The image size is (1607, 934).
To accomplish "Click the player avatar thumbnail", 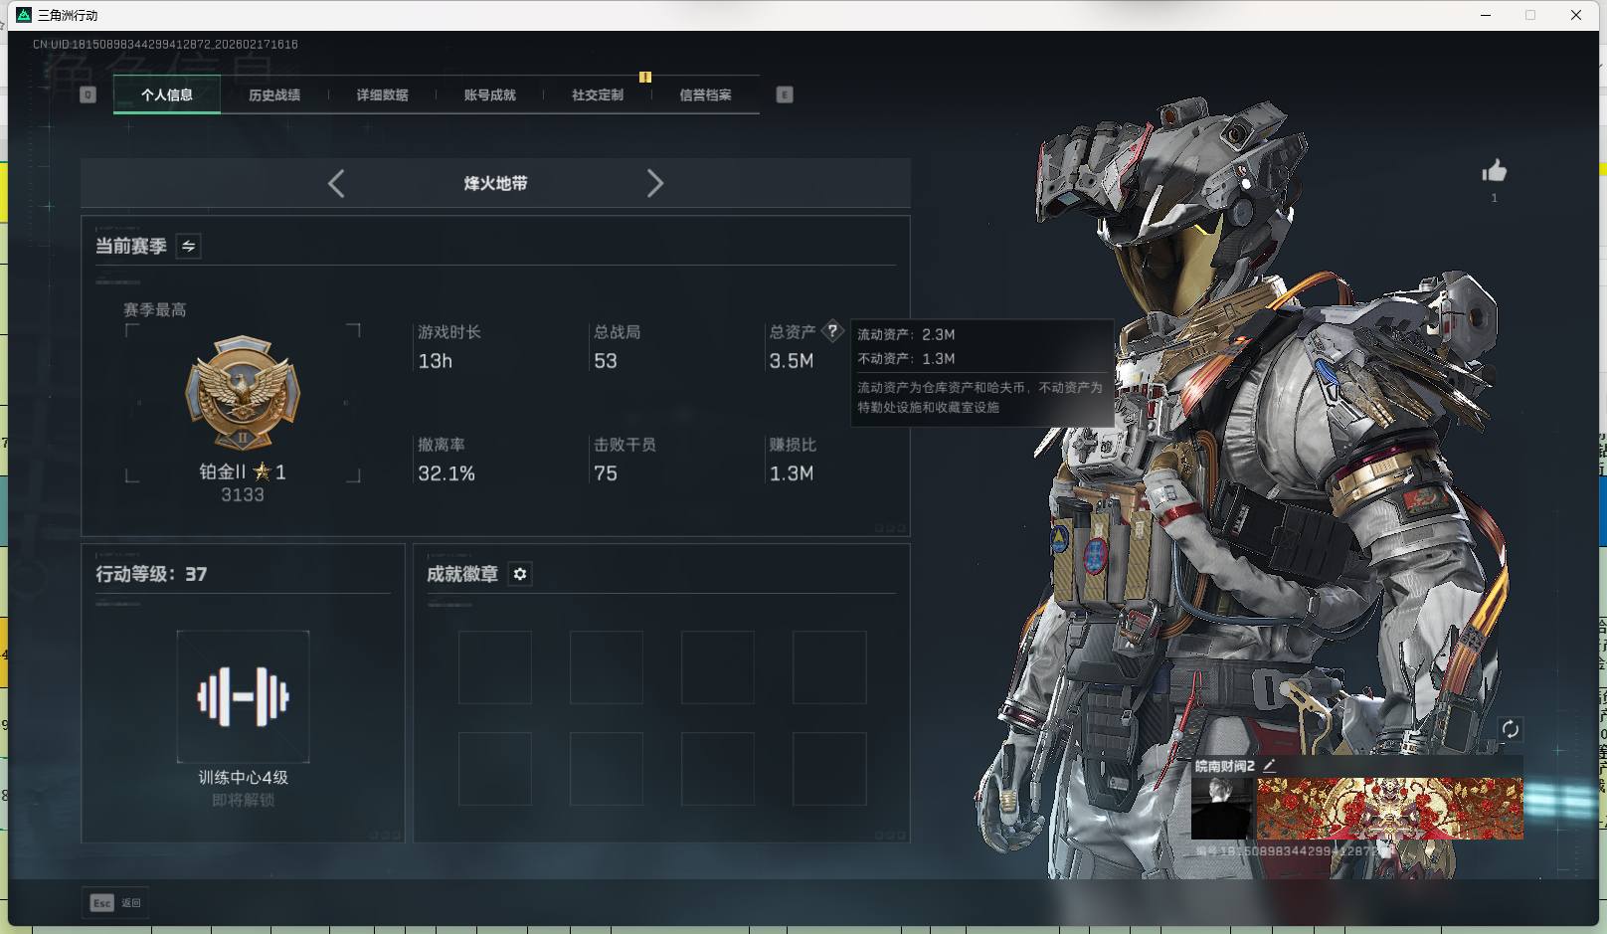I will pos(1222,808).
